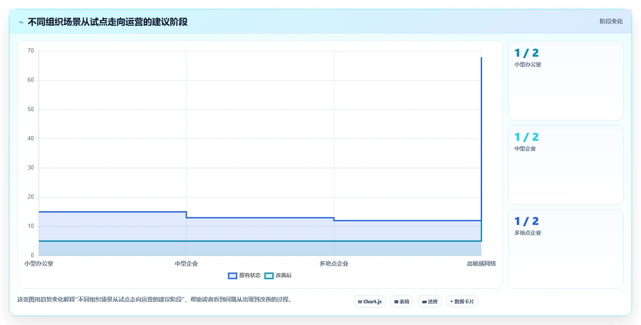Click the 阶段变化 label in header
641x325 pixels.
(x=611, y=21)
